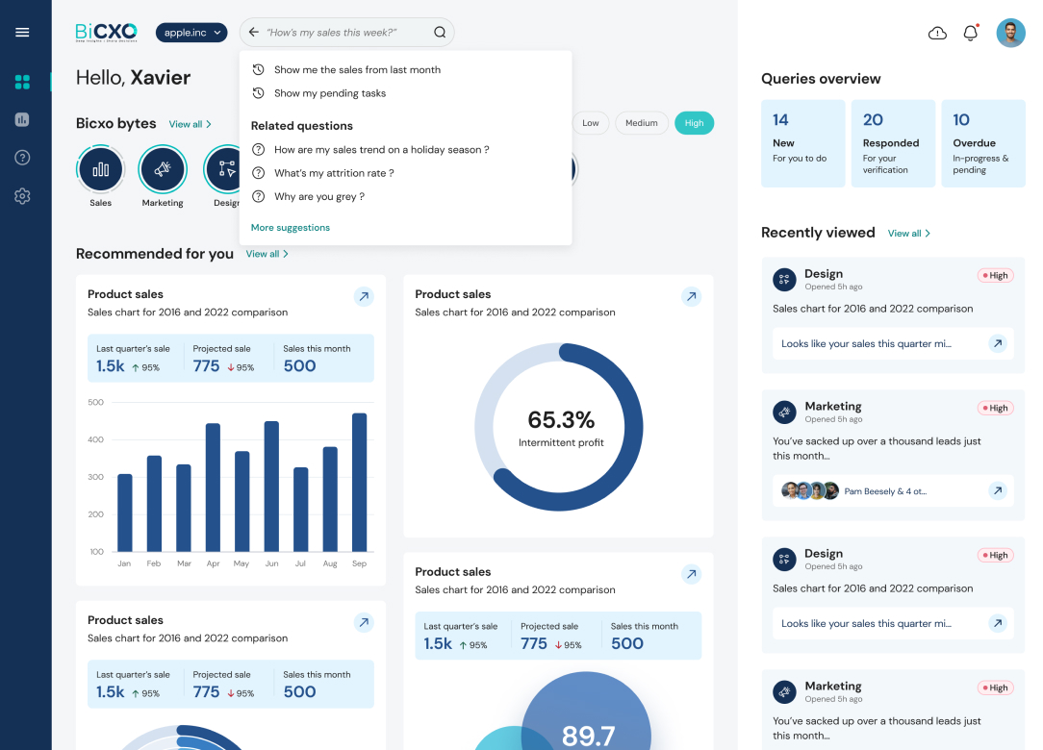This screenshot has width=1043, height=750.
Task: Open arrow in first Design recent card
Action: pyautogui.click(x=997, y=344)
